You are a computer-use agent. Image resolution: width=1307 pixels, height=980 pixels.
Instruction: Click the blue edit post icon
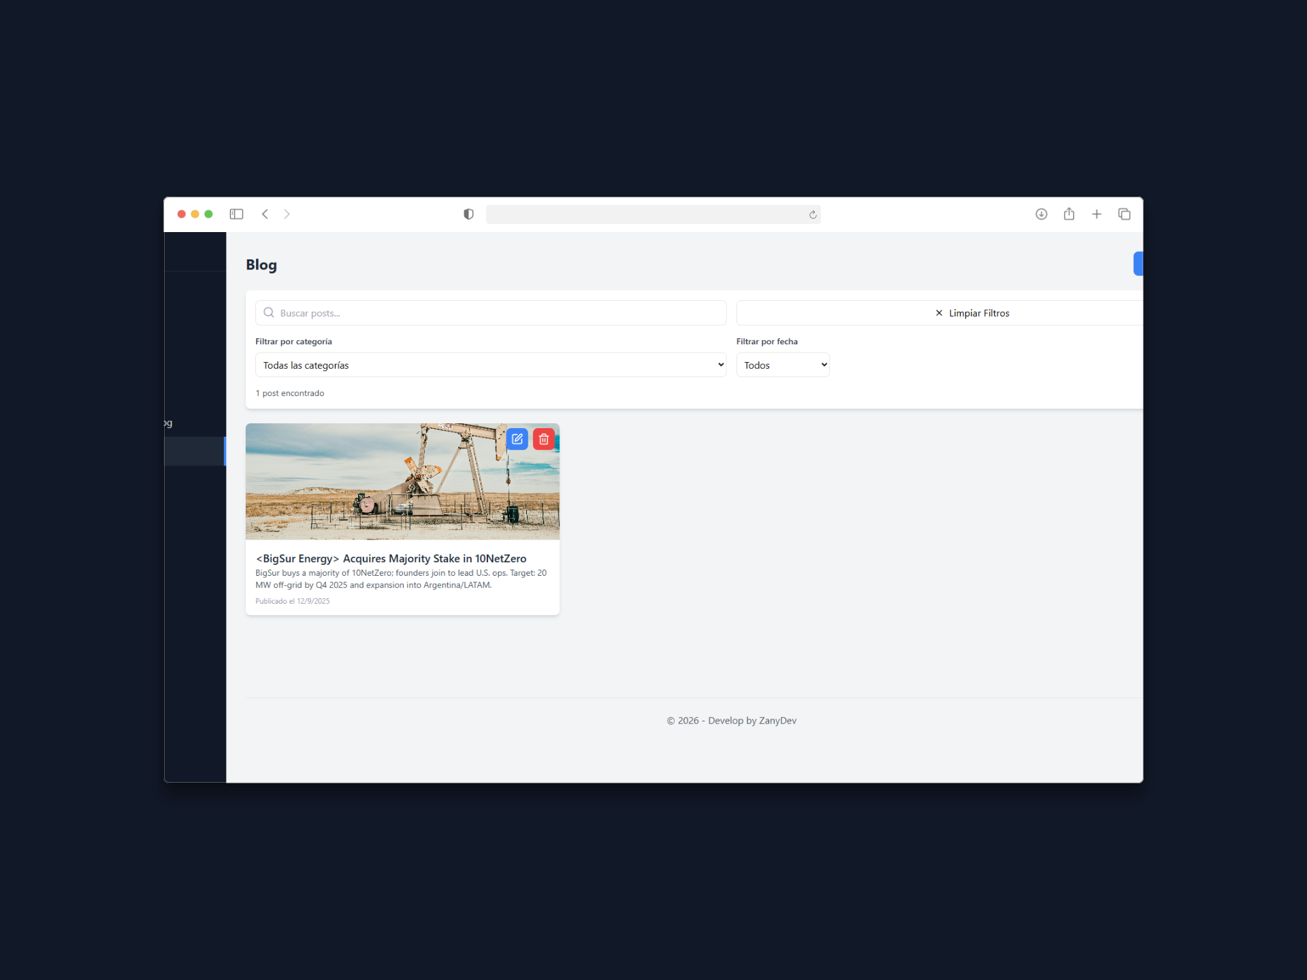pyautogui.click(x=517, y=439)
